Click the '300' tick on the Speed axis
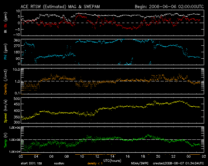 17,122
